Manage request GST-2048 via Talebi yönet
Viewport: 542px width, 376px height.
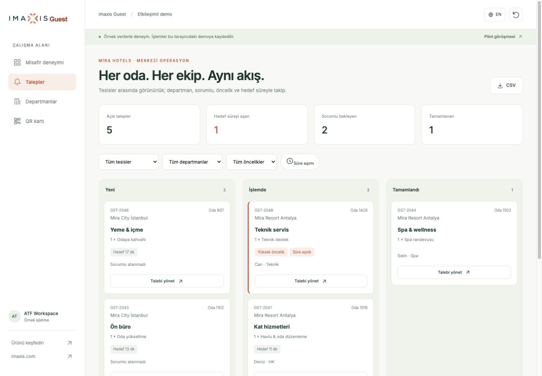pyautogui.click(x=311, y=281)
